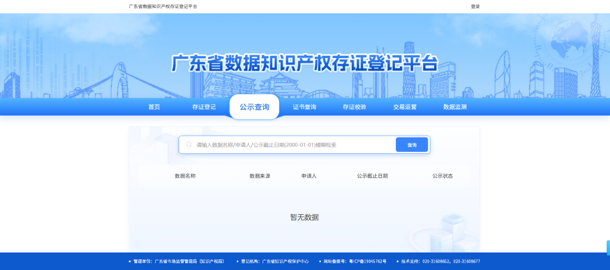Go to 证书查询 tab
This screenshot has width=610, height=270.
[x=304, y=107]
